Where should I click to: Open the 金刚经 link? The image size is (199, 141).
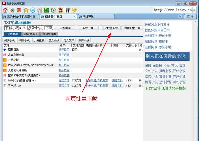pyautogui.click(x=157, y=65)
